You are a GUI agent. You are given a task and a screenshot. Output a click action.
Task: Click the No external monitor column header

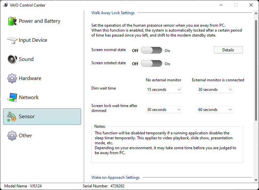(164, 80)
